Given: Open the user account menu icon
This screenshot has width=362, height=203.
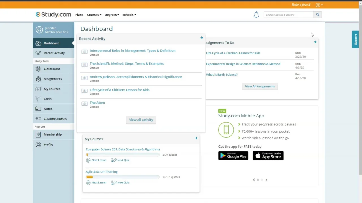Looking at the screenshot, I should 319,5.
